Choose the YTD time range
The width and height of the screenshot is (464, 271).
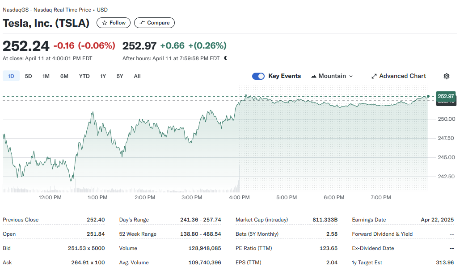coord(84,76)
